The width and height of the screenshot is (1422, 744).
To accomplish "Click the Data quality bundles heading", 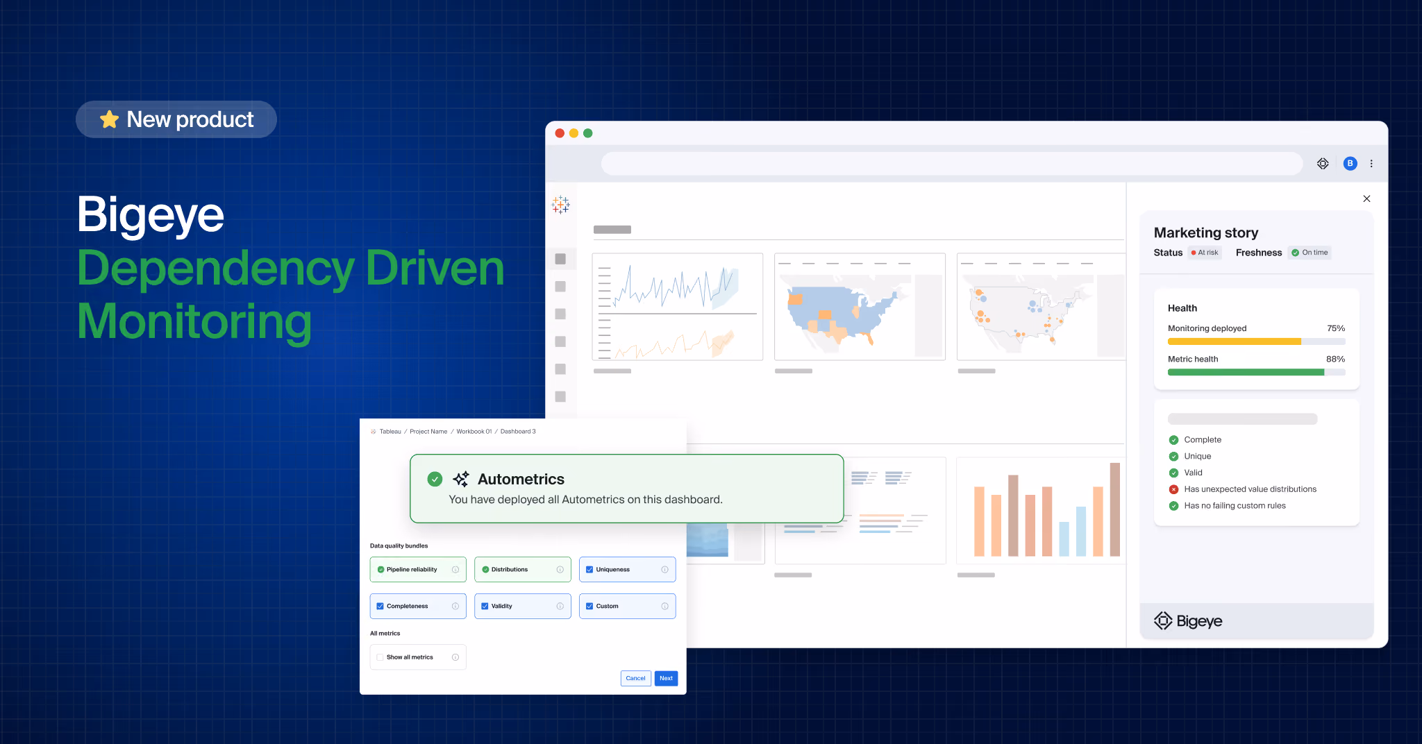I will (399, 546).
